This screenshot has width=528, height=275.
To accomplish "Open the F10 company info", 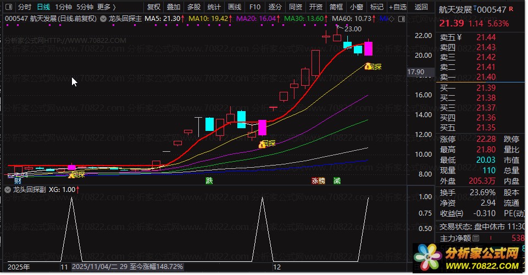I will pos(255,7).
